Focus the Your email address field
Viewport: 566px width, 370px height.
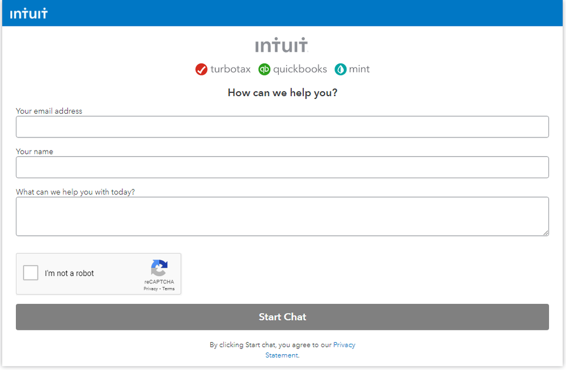282,127
